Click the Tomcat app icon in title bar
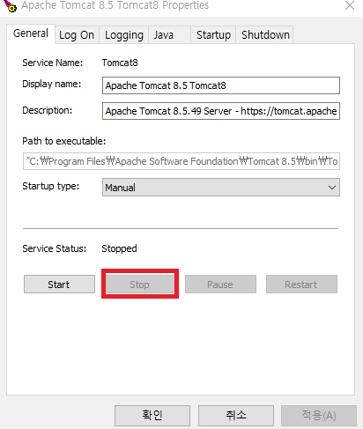Viewport: 363px width, 429px height. [11, 6]
